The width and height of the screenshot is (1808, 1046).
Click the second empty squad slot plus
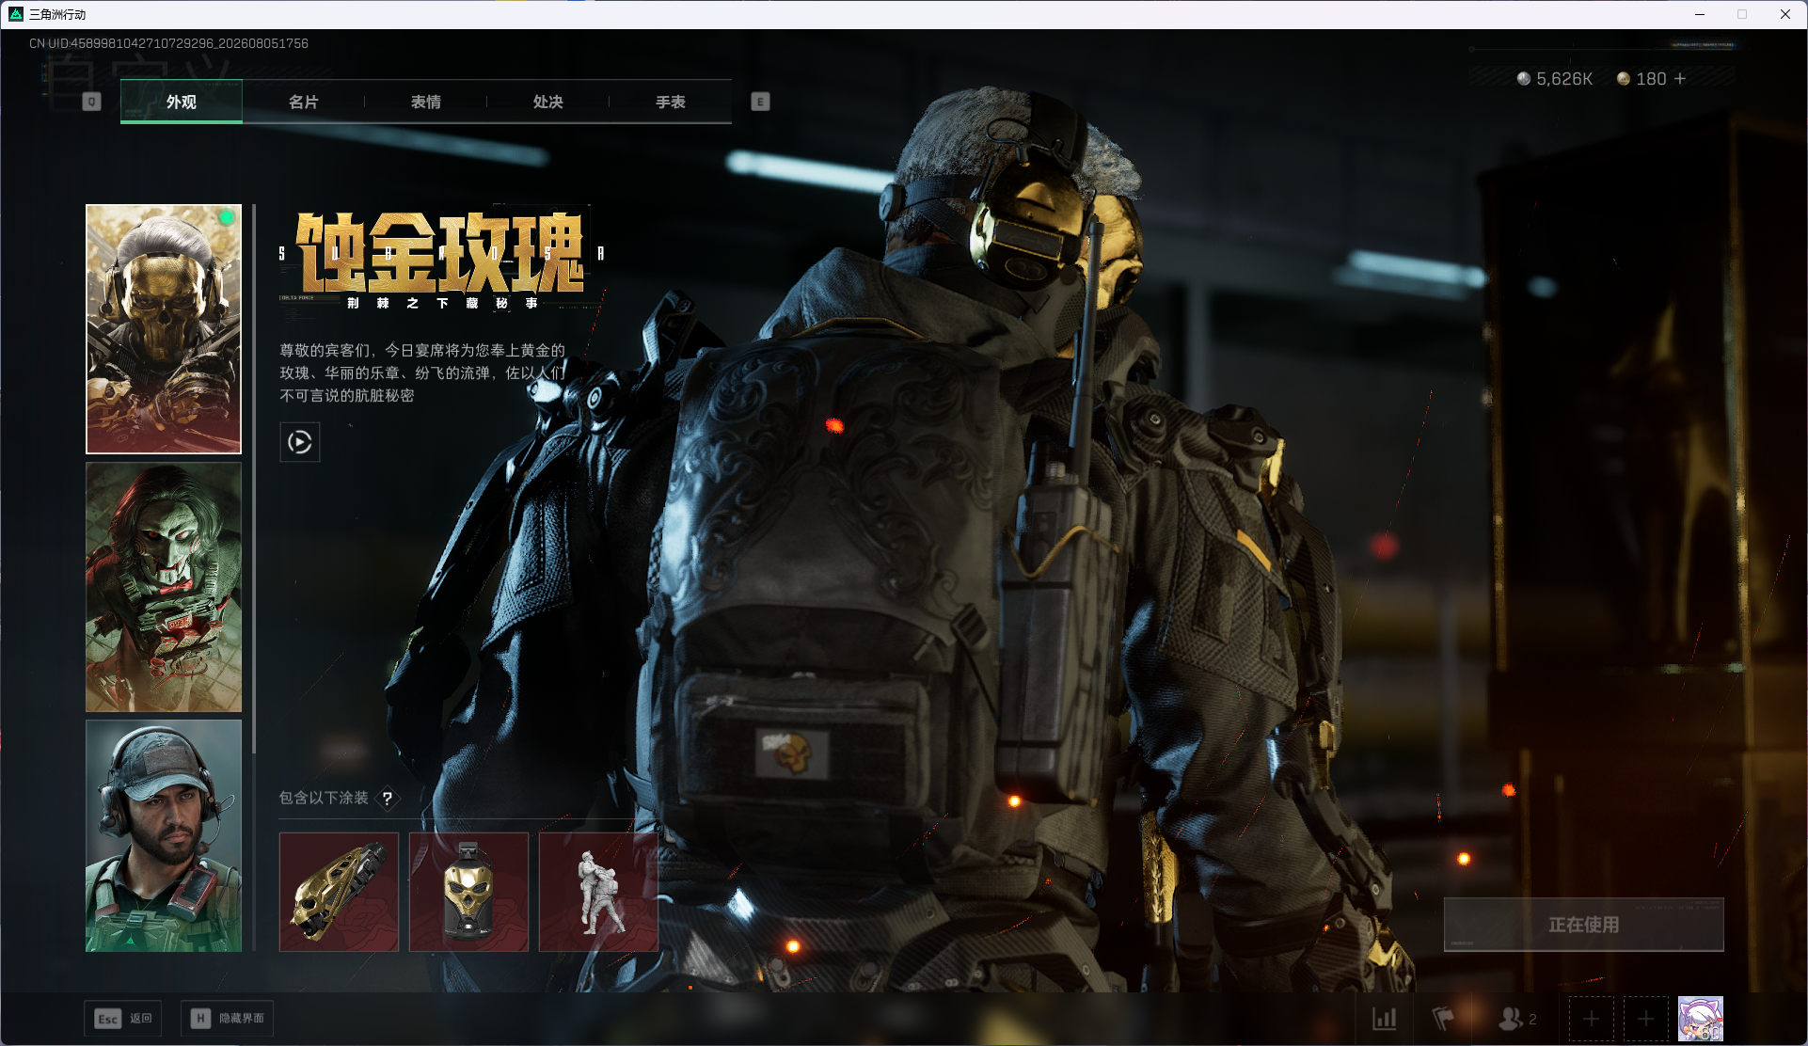click(x=1646, y=1019)
